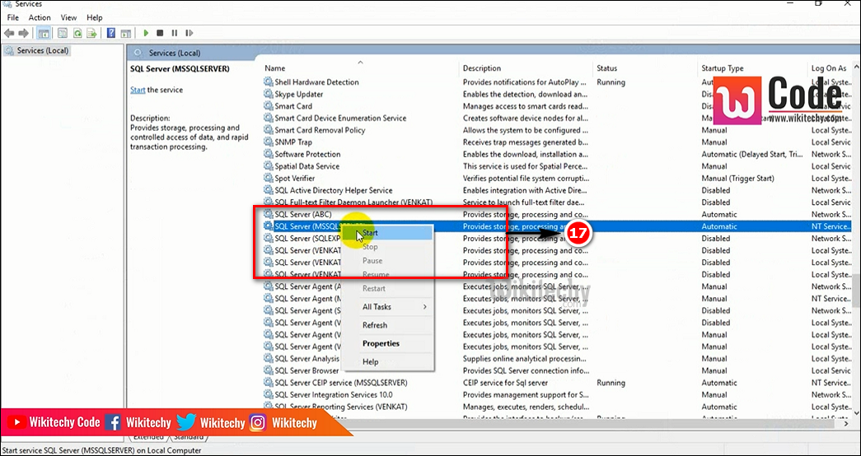Click the sort arrow above the Name column
This screenshot has height=456, width=861.
click(360, 62)
